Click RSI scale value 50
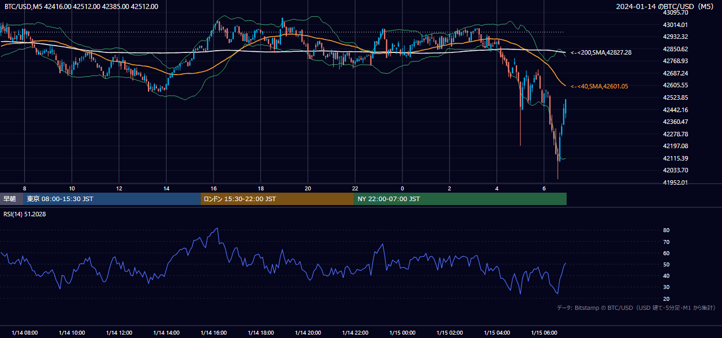This screenshot has height=338, width=722. pyautogui.click(x=667, y=264)
